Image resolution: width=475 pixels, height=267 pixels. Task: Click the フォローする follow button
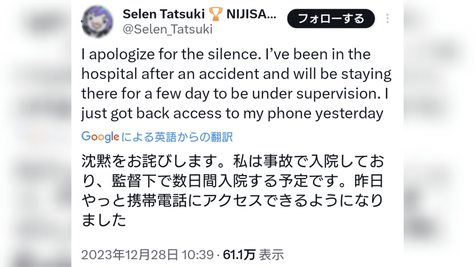pyautogui.click(x=331, y=19)
